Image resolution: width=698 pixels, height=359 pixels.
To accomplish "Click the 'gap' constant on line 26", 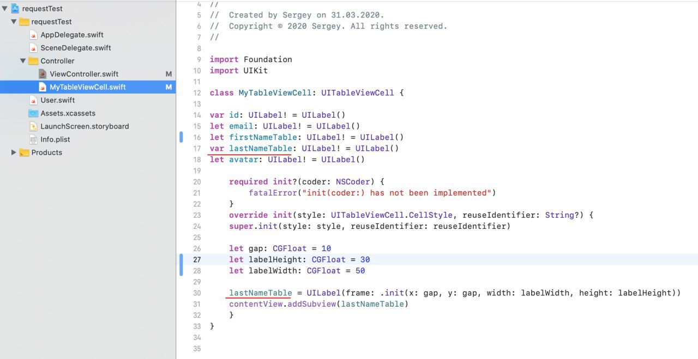I will [x=256, y=248].
